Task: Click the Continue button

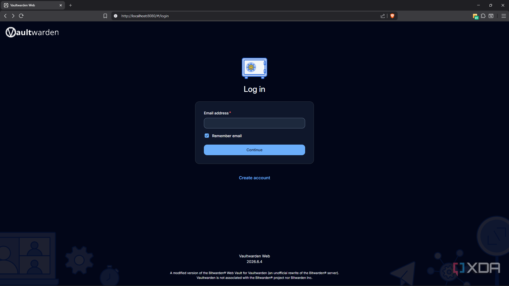Action: [254, 150]
